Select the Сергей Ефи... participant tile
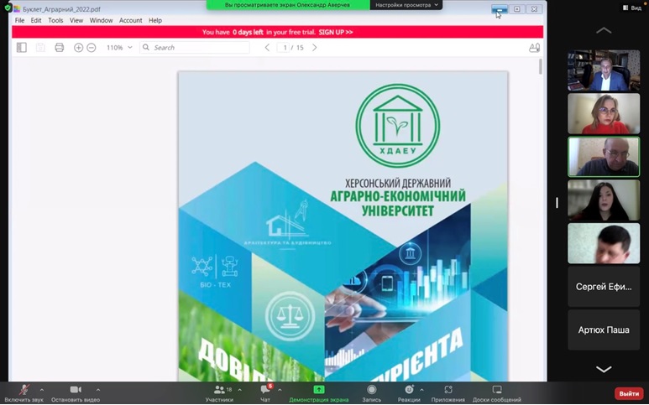Screen dimensions: 649x405 click(x=604, y=287)
